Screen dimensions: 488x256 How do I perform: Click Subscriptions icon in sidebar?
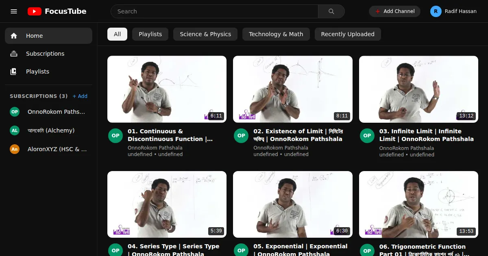click(14, 54)
